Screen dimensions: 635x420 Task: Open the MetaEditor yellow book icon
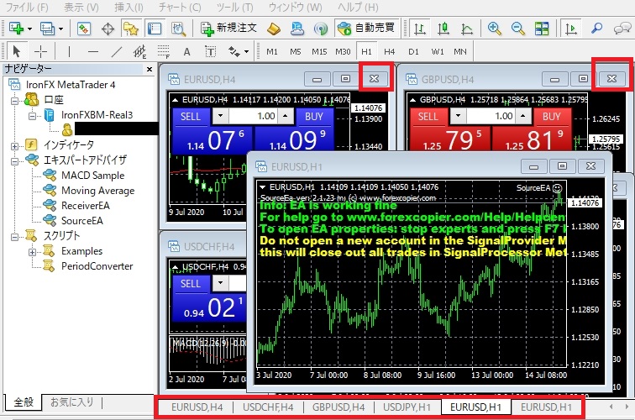click(274, 29)
